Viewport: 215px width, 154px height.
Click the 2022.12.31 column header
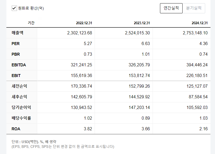pos(84,23)
